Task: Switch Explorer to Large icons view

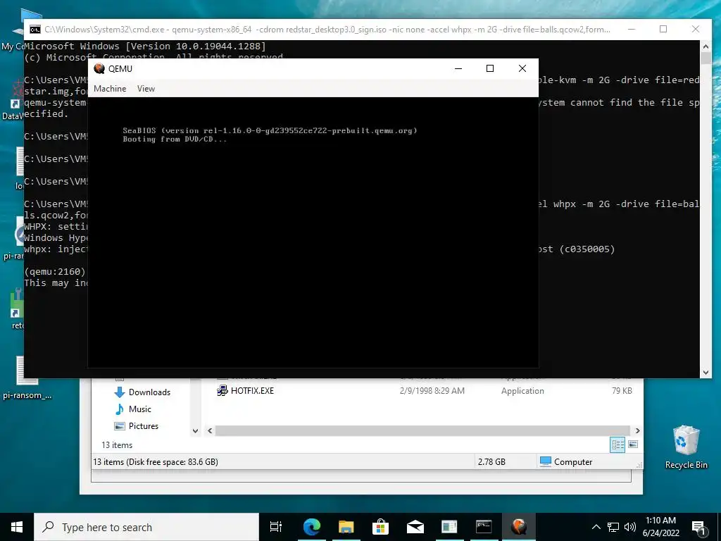Action: click(633, 444)
